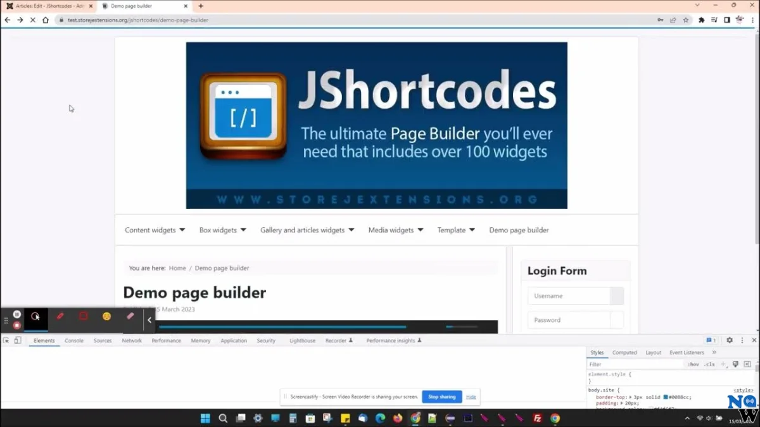Click the Stop sharing button

(x=441, y=397)
